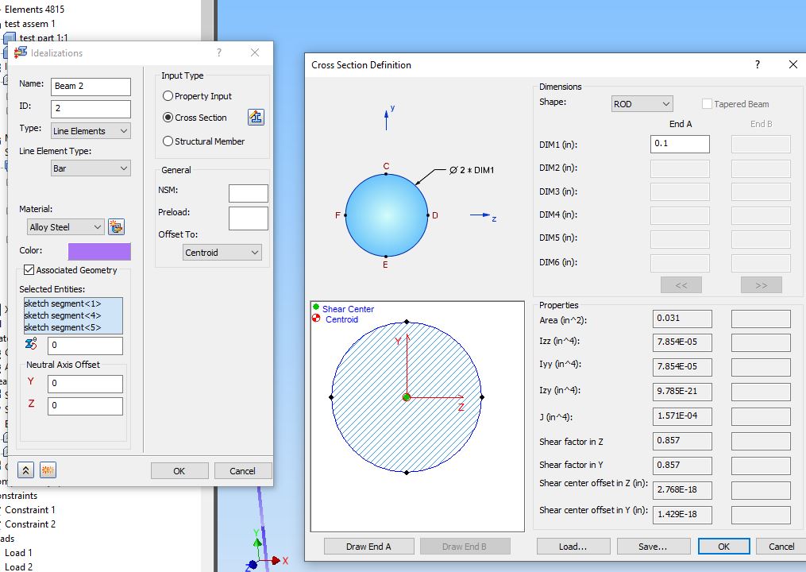Click the Load... button in Cross Section Definition
The height and width of the screenshot is (572, 806).
click(573, 546)
